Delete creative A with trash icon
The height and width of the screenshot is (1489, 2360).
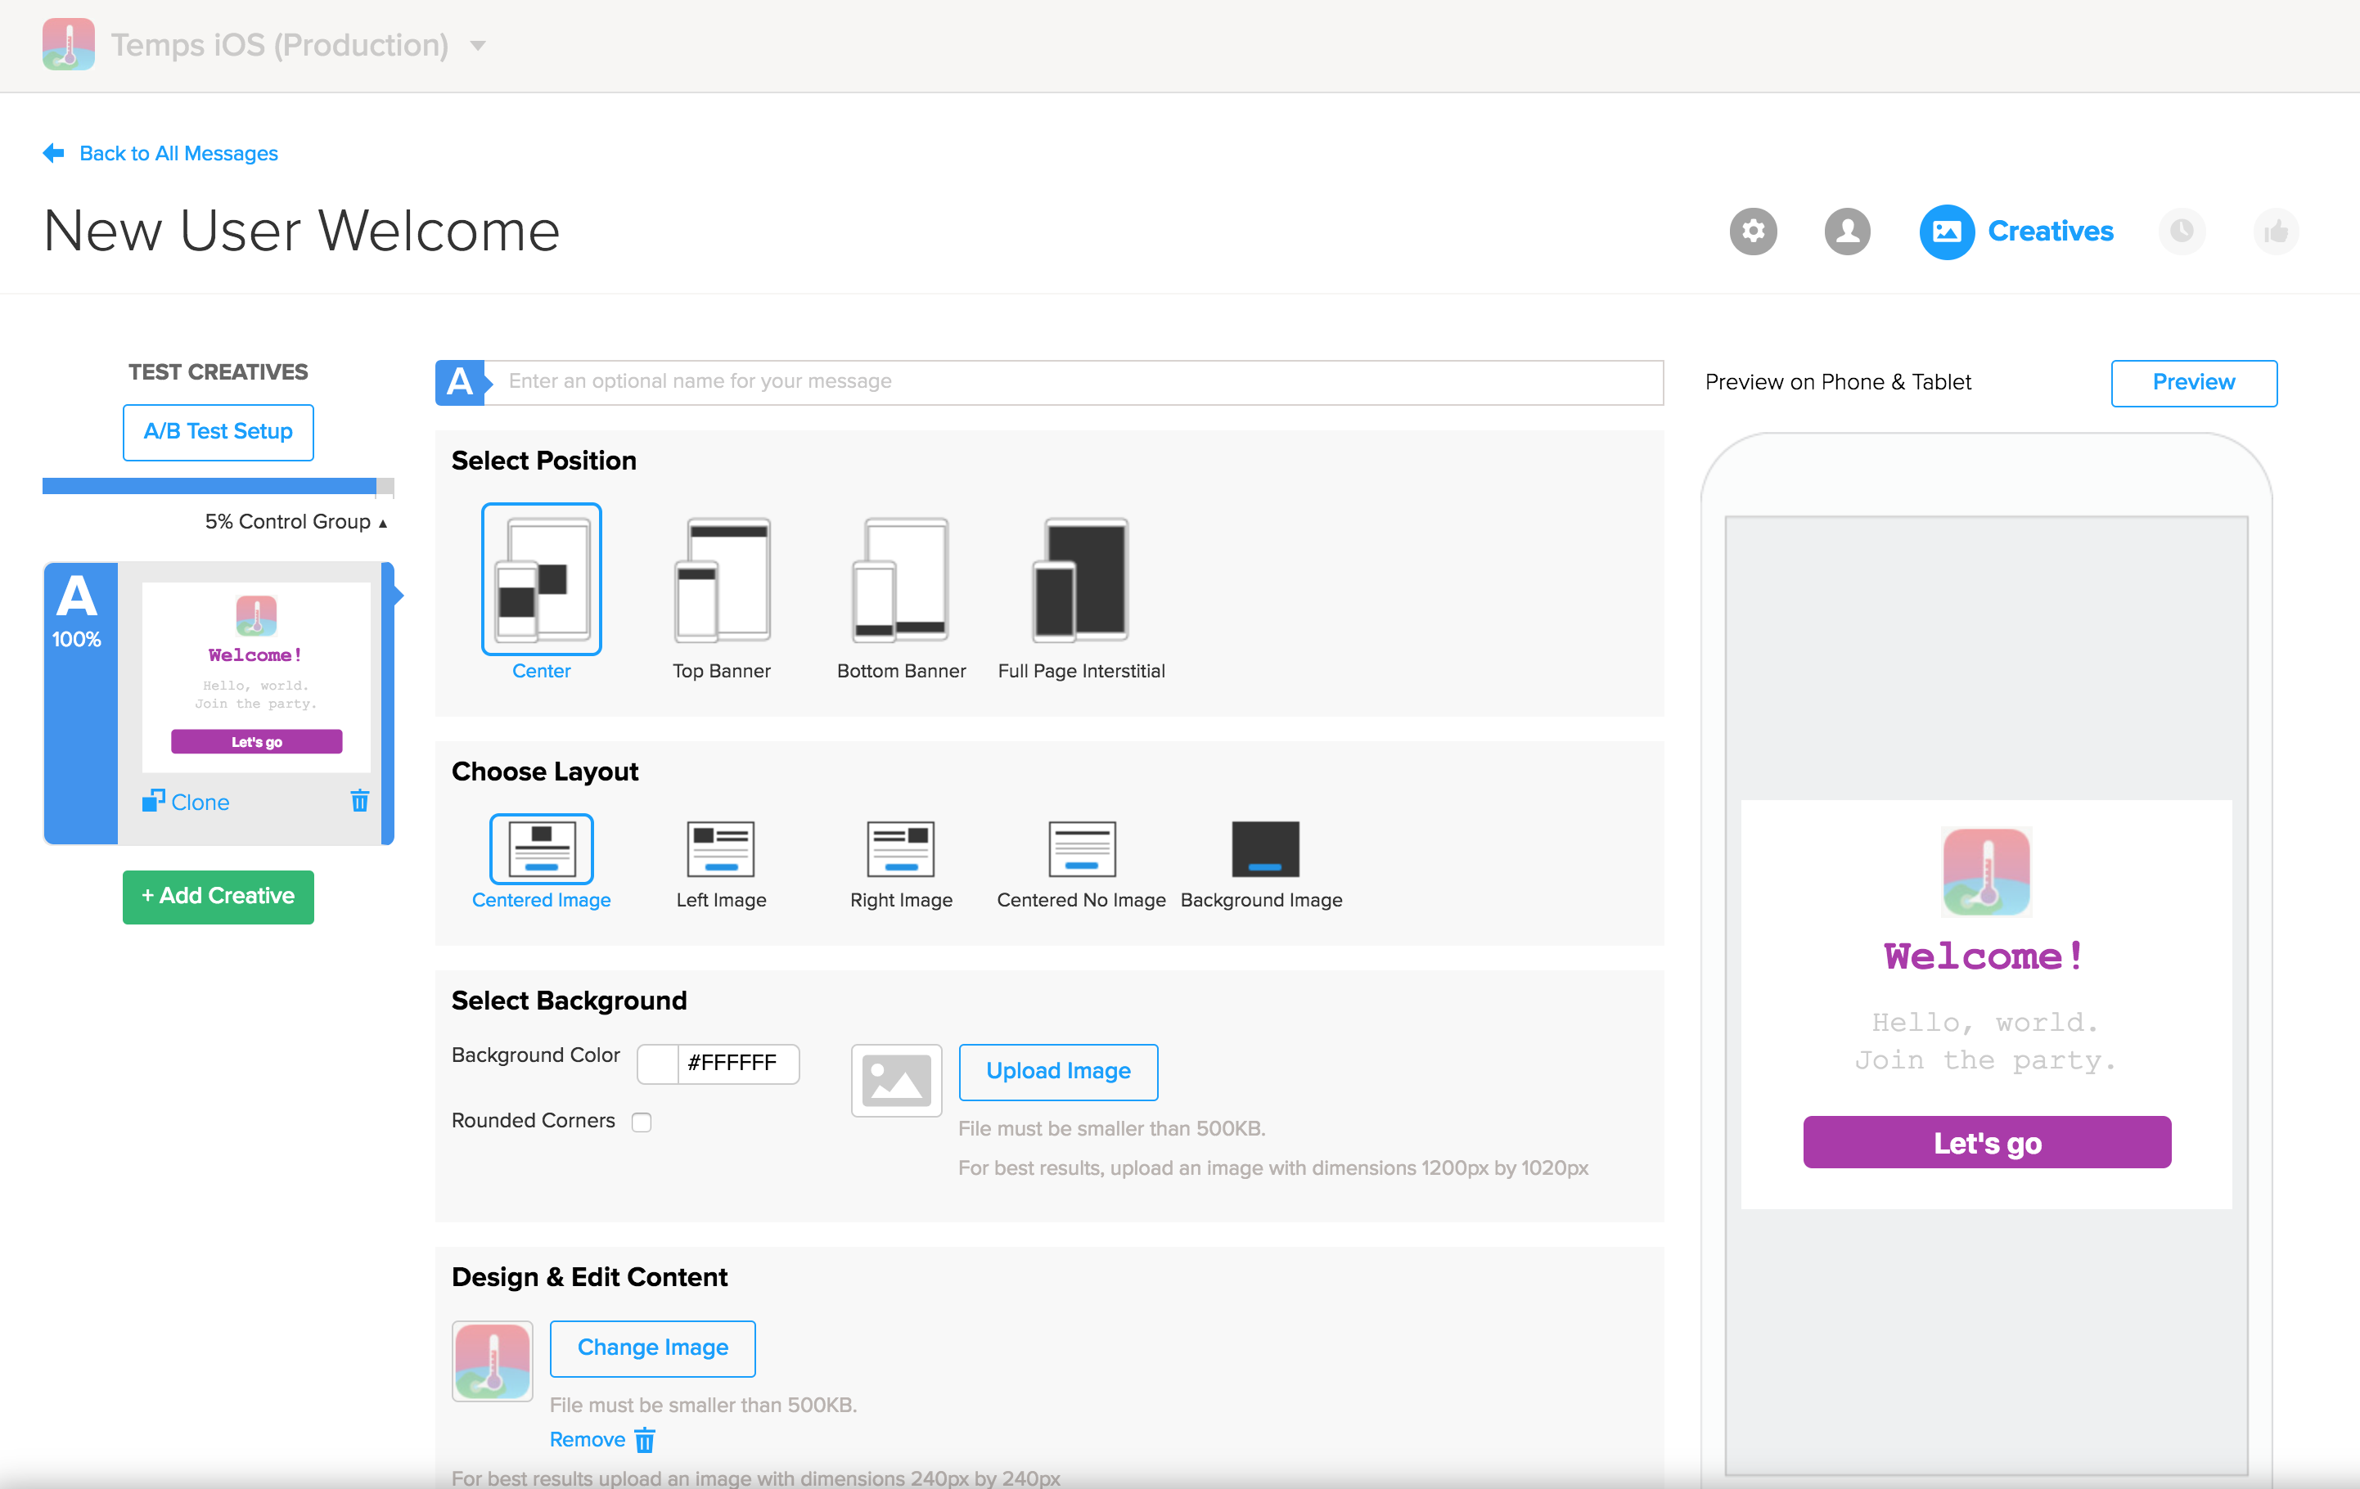click(x=360, y=801)
